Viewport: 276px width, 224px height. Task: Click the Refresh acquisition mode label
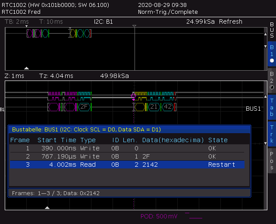(231, 22)
